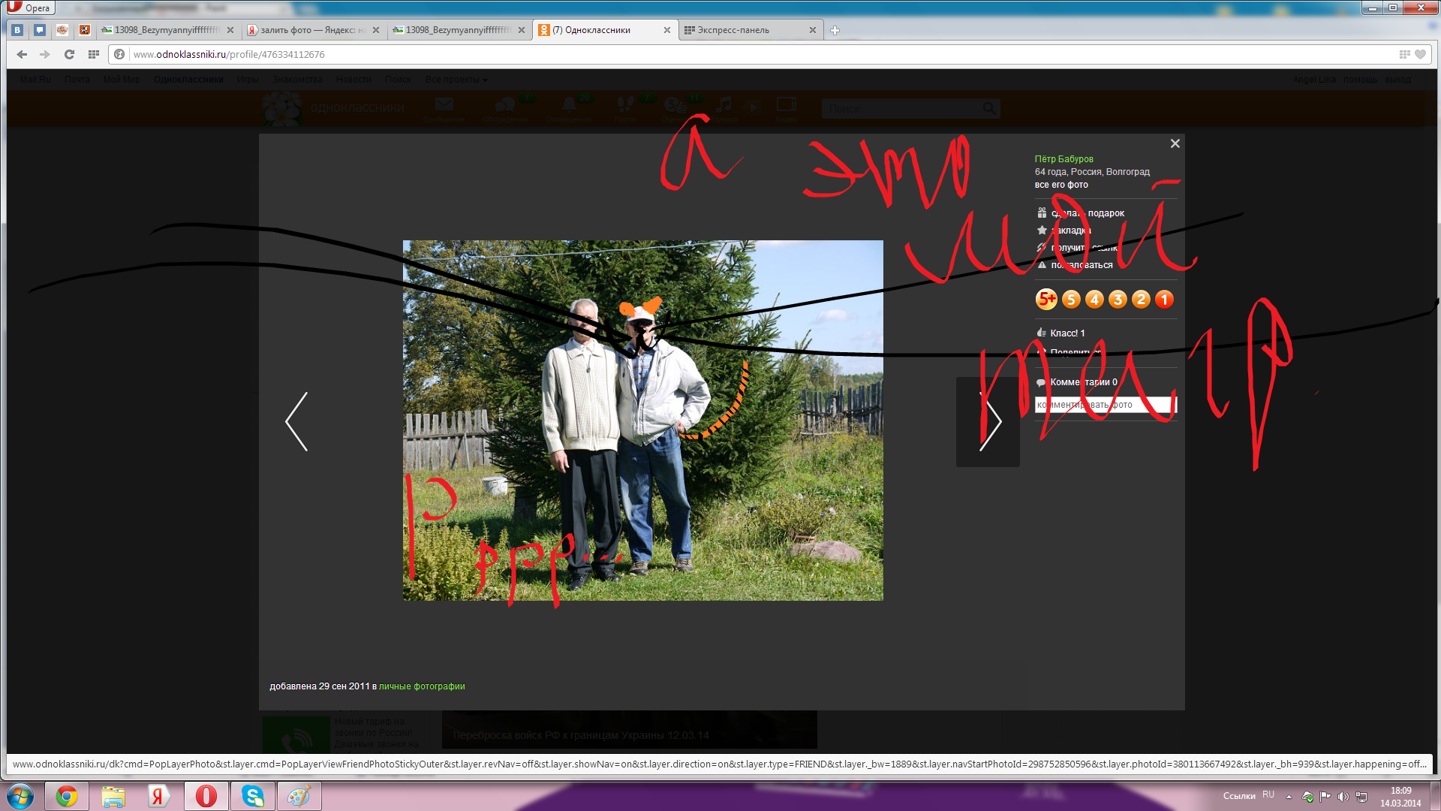The width and height of the screenshot is (1441, 811).
Task: Open volume control in system tray
Action: [1343, 797]
